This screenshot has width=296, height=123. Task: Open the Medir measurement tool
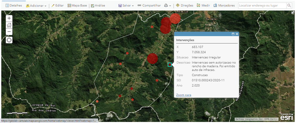pyautogui.click(x=203, y=6)
